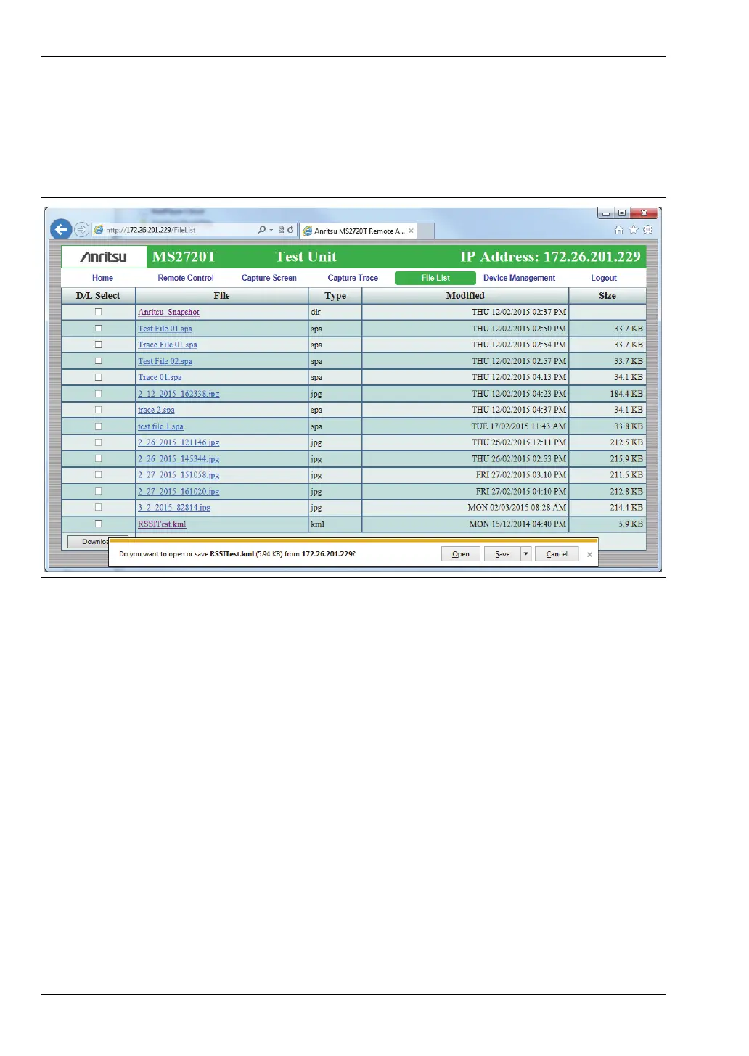Check the box for RSSITest.kml
Screen dimensions: 749x1056
[98, 524]
